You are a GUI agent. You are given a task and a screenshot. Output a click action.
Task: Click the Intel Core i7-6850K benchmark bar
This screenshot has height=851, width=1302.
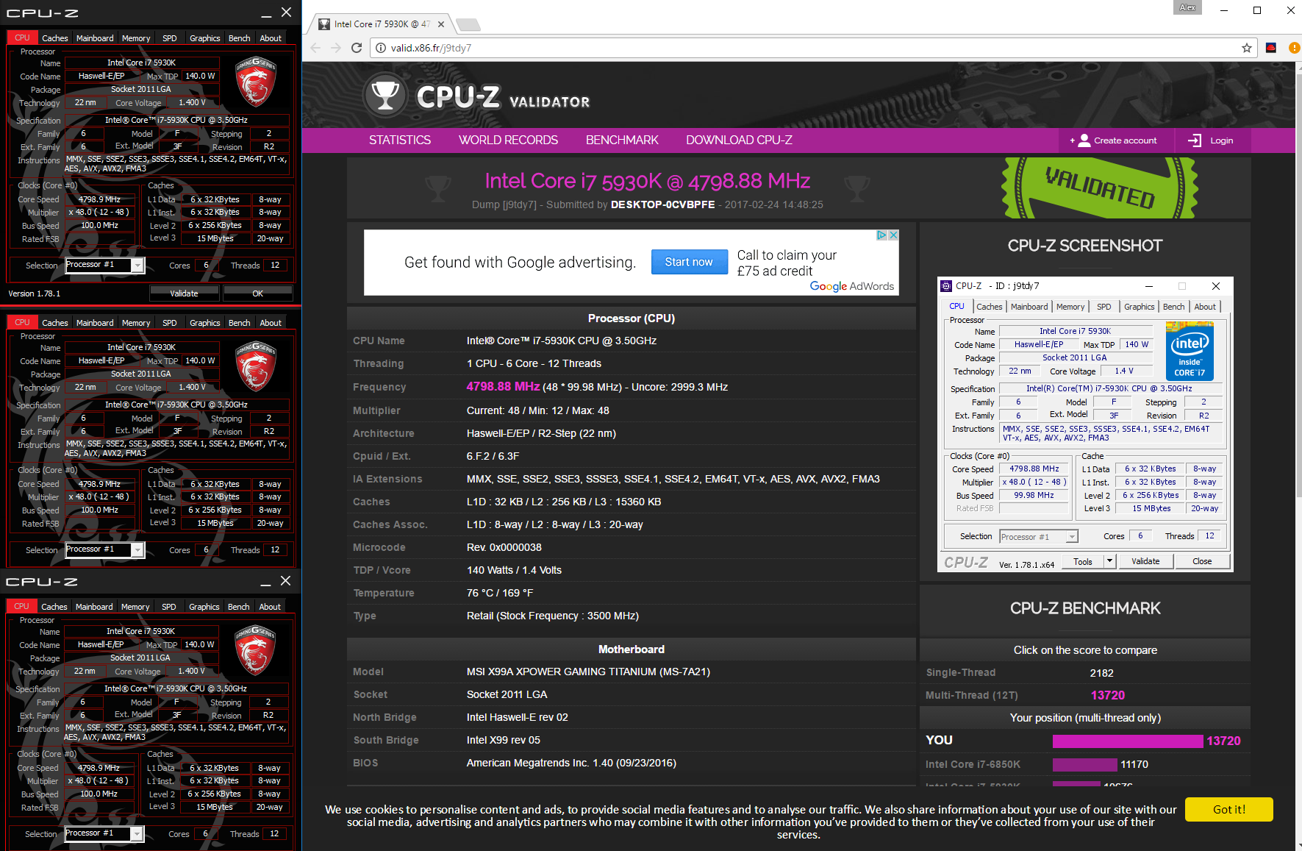(x=1085, y=765)
